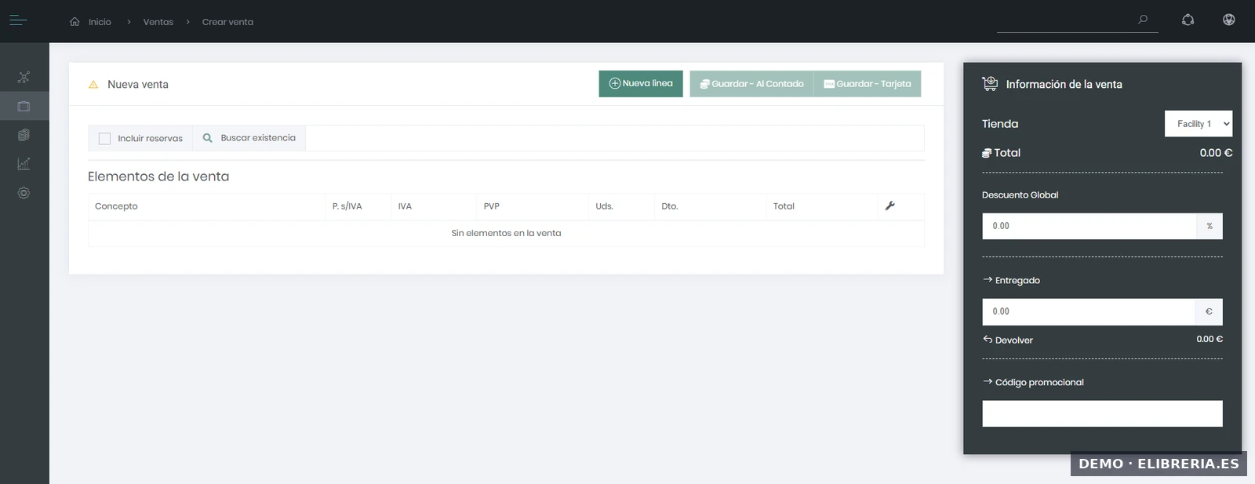Enable the Incluir reservas checkbox
The image size is (1255, 484).
104,139
